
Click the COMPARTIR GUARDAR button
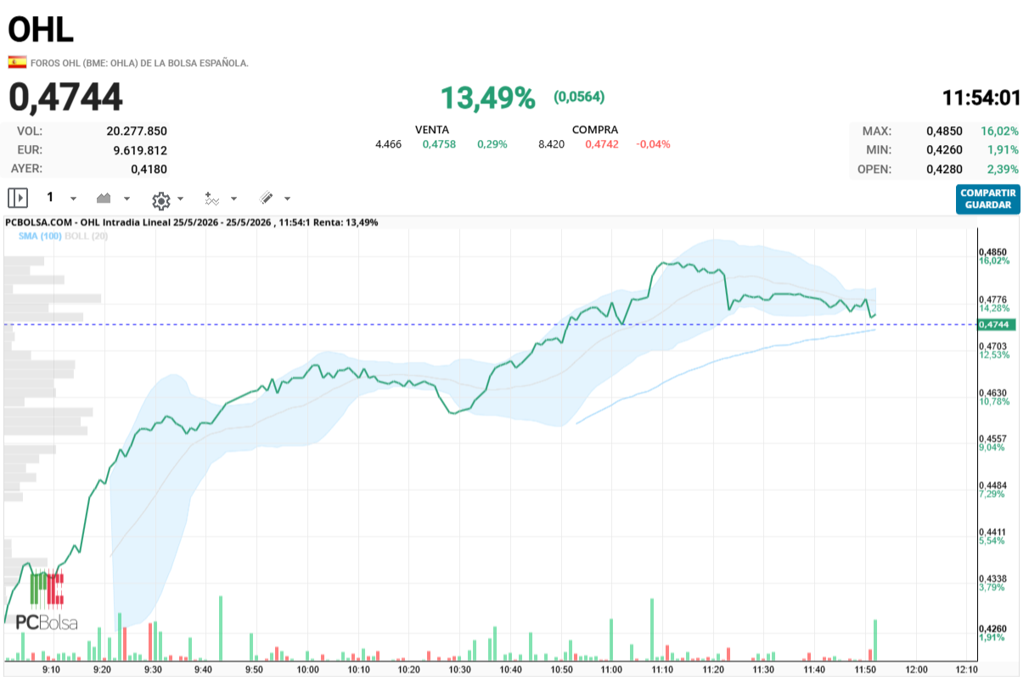[987, 199]
